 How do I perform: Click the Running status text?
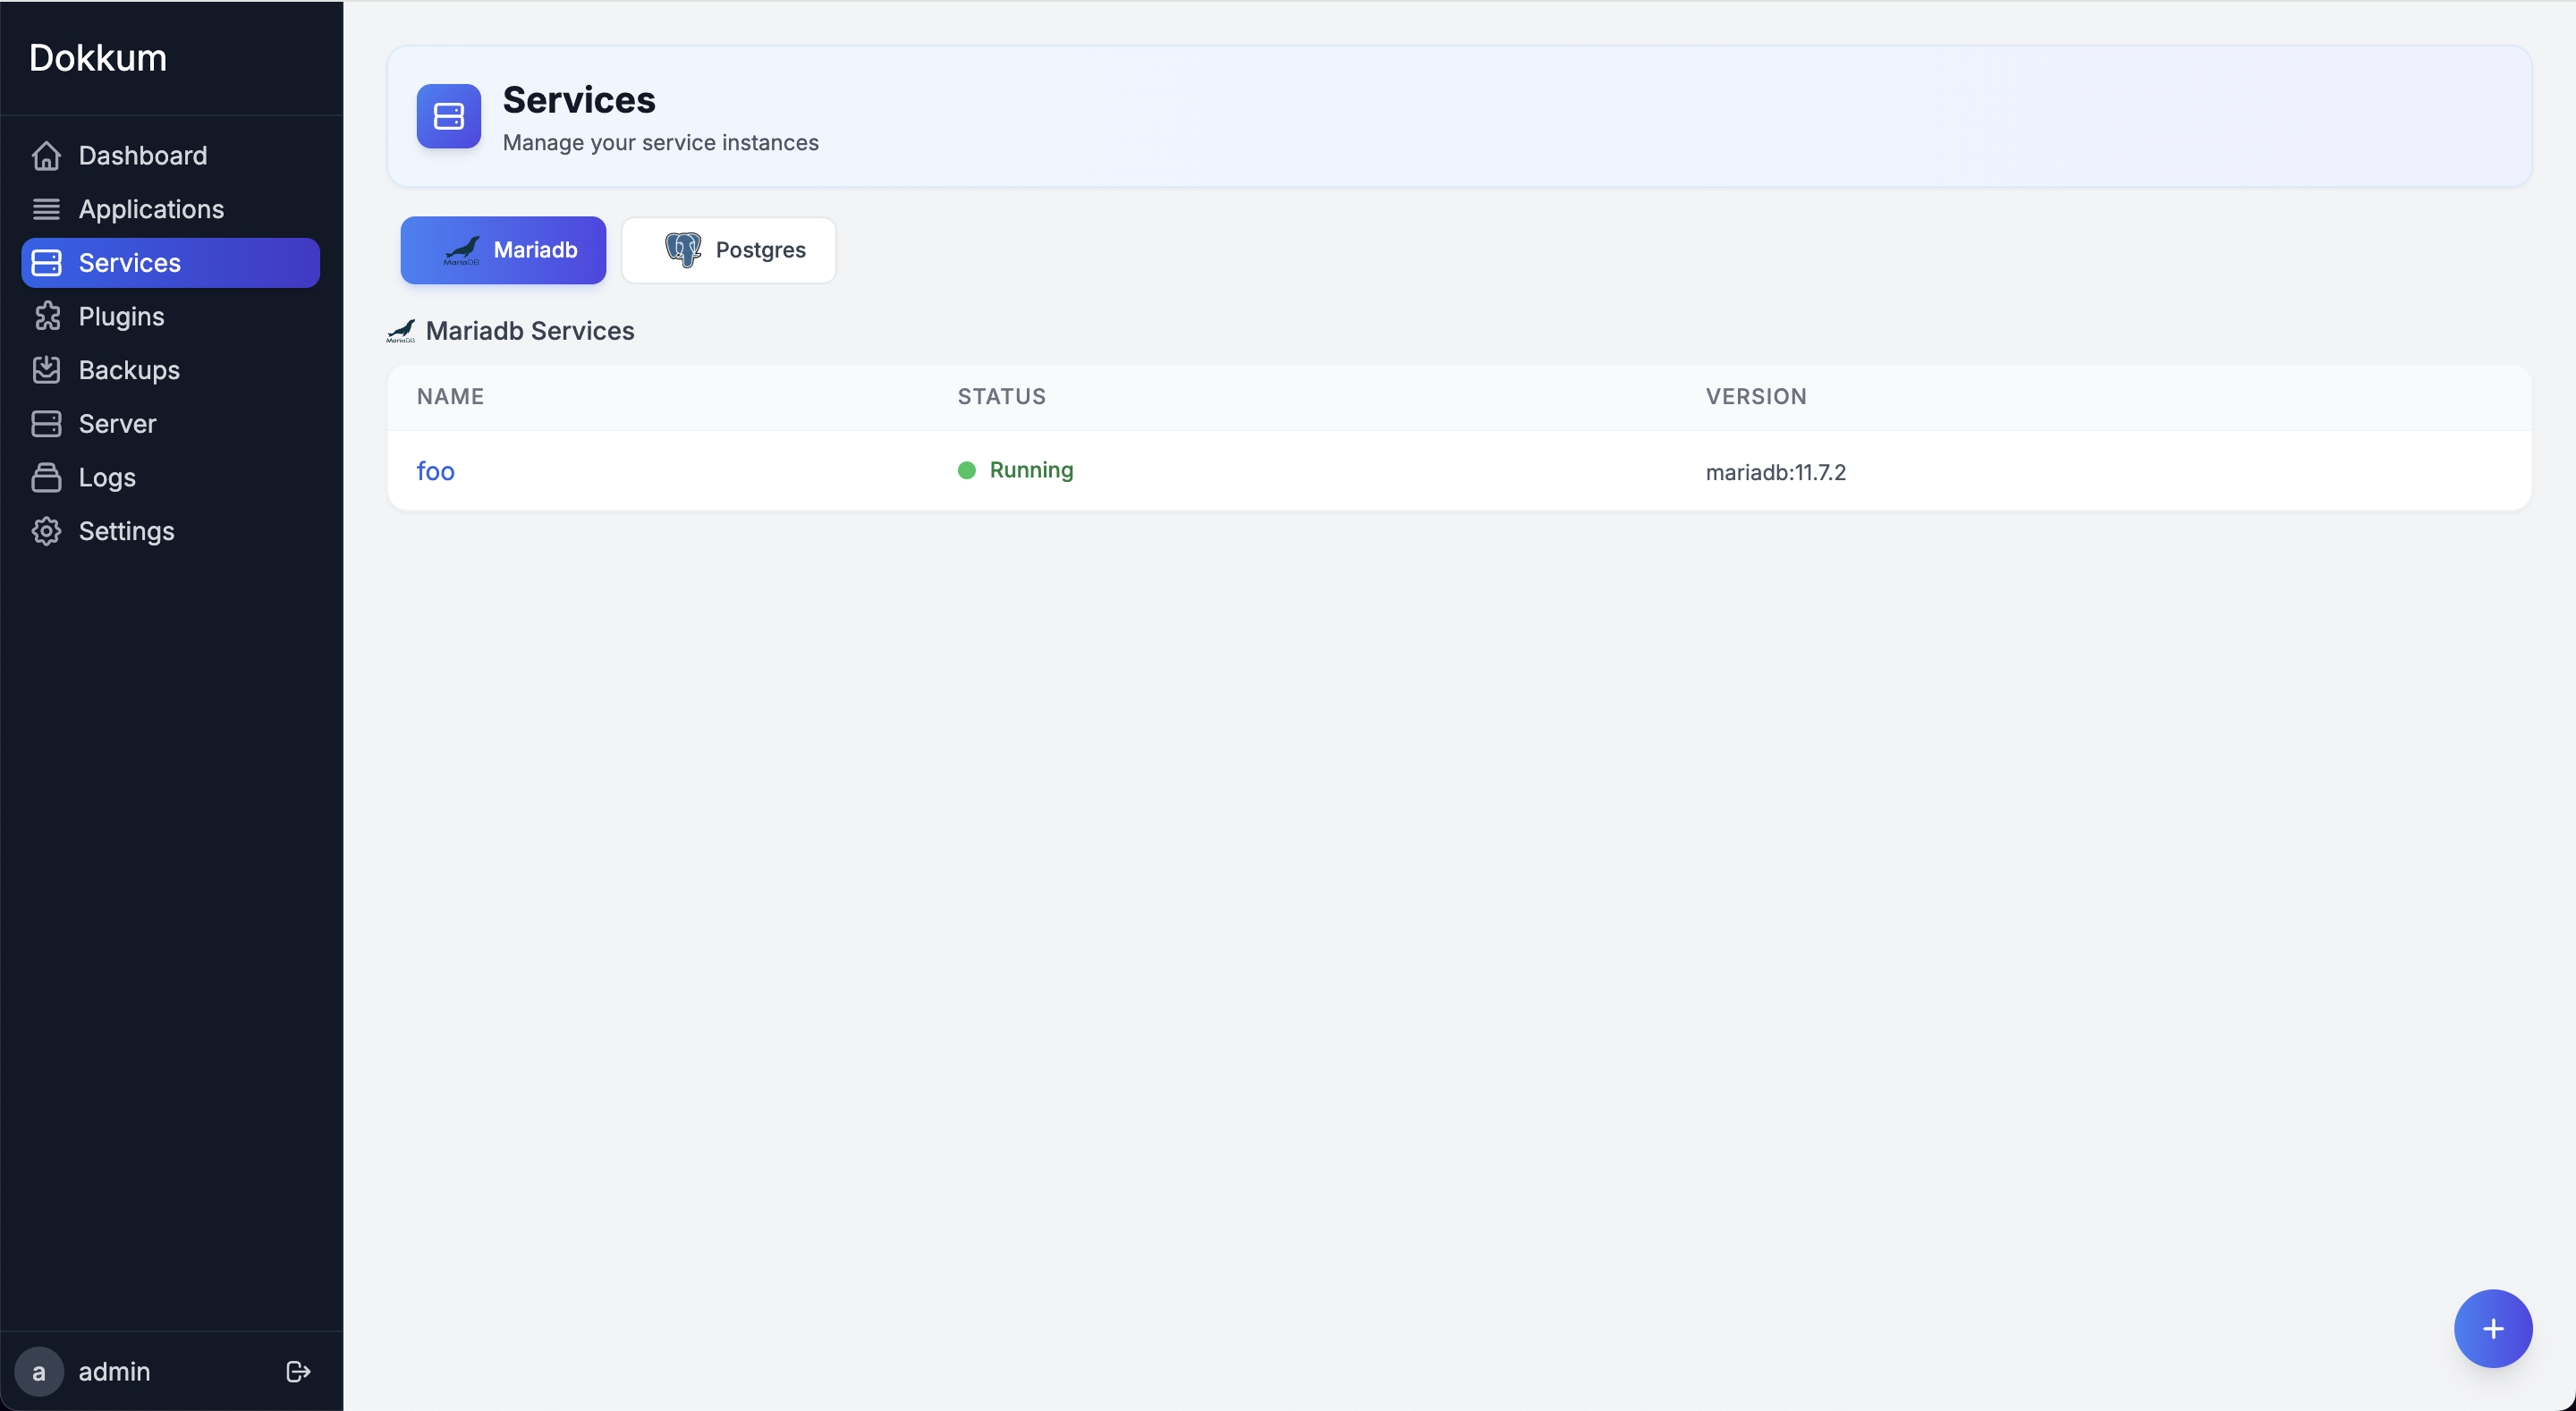click(x=1031, y=470)
